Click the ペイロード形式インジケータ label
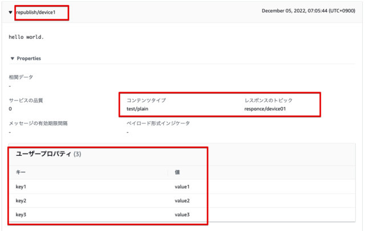Viewport: 365px width, 231px height. point(159,123)
